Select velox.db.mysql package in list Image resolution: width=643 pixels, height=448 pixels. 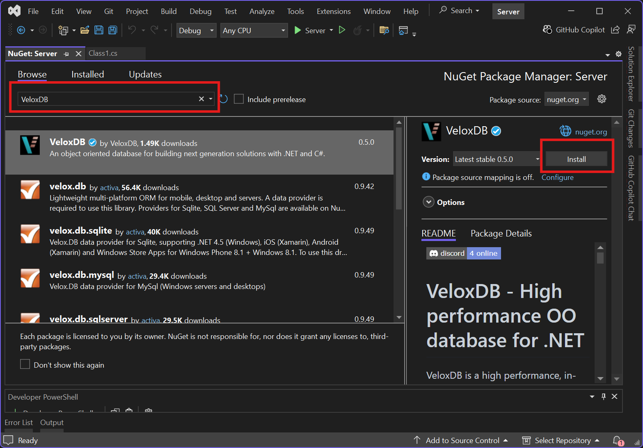click(199, 285)
